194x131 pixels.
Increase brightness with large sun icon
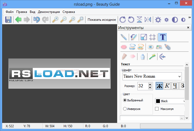click(x=158, y=20)
